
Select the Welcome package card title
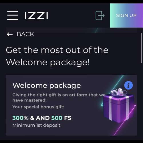coord(47,86)
